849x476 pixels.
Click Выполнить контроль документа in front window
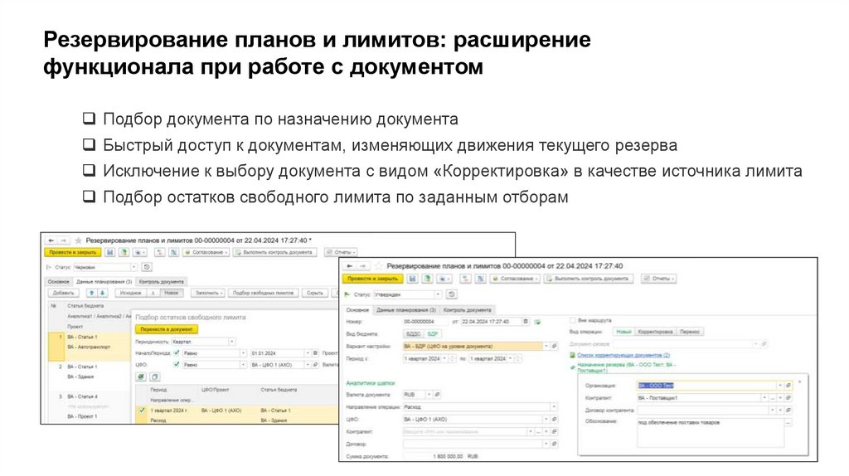[588, 279]
